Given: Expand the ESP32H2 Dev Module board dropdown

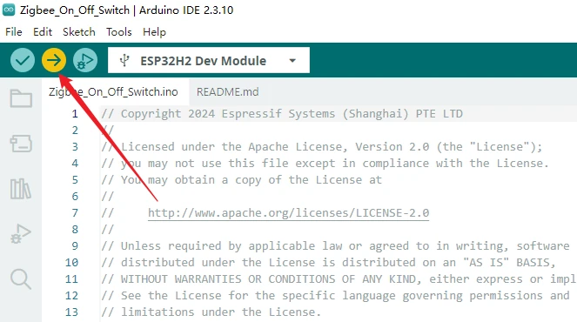Looking at the screenshot, I should pyautogui.click(x=292, y=61).
